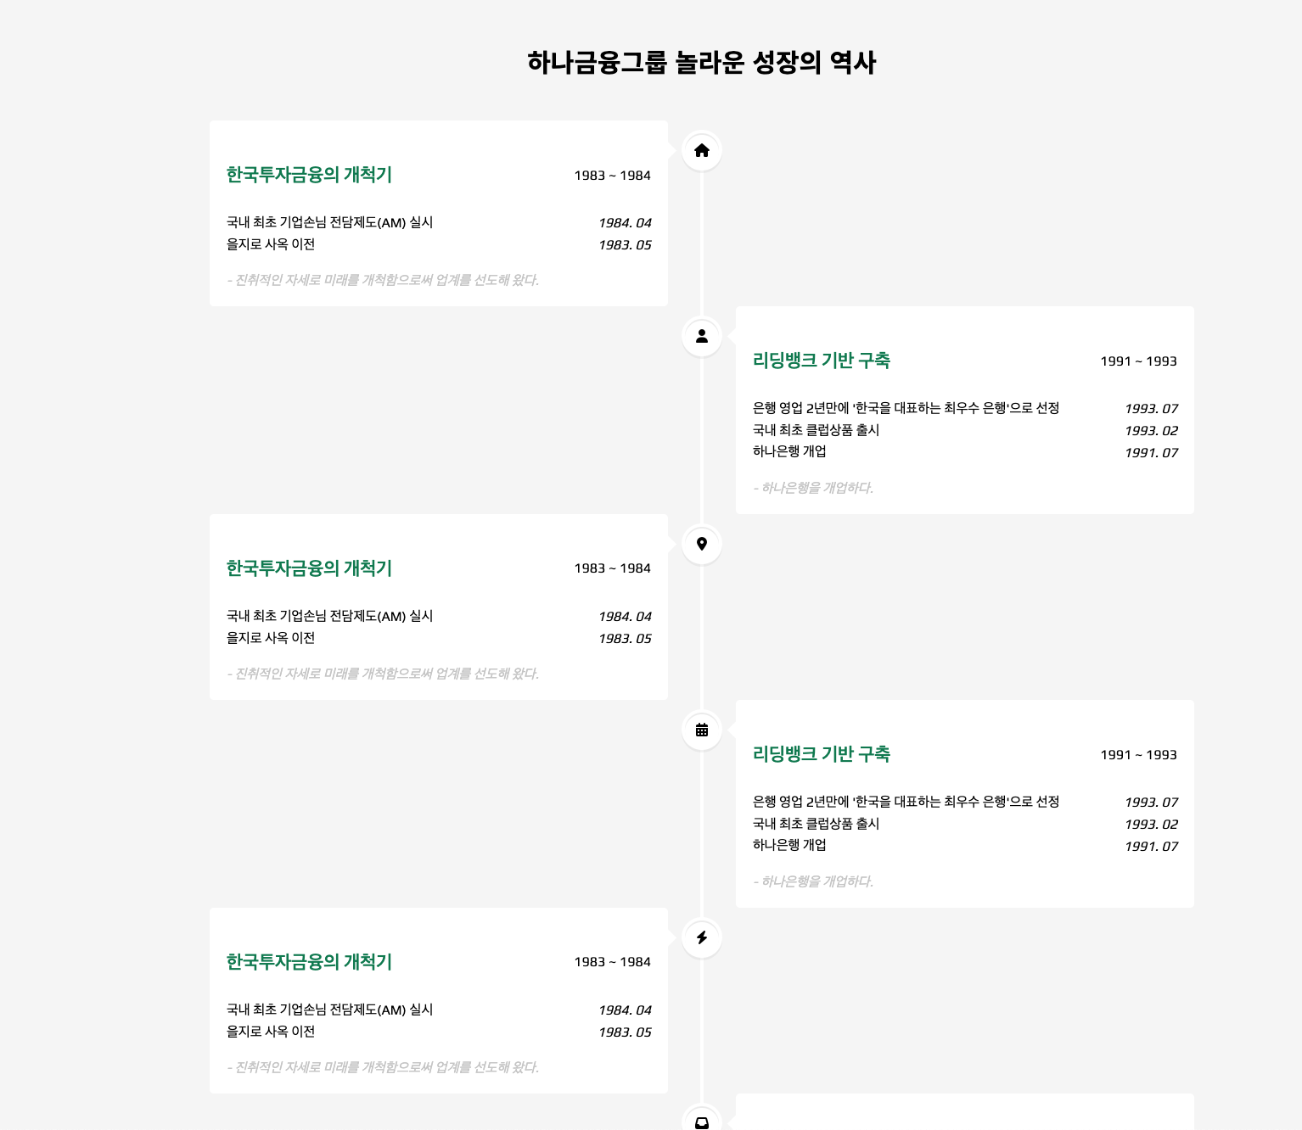Click the 은행 영업 2년만에 최우수 은행 entry
1302x1130 pixels.
pos(906,408)
